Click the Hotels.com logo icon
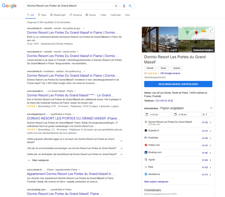225x197 pixels. point(146,145)
